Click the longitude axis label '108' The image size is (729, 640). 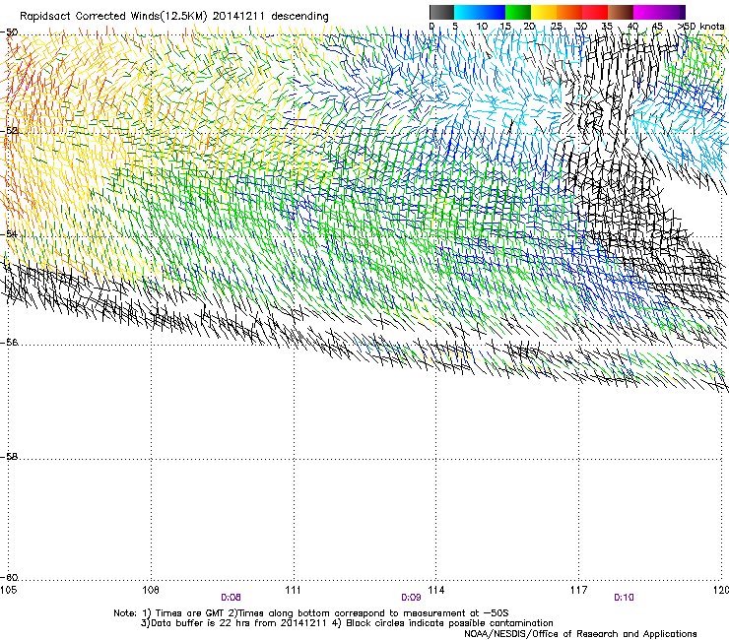151,590
